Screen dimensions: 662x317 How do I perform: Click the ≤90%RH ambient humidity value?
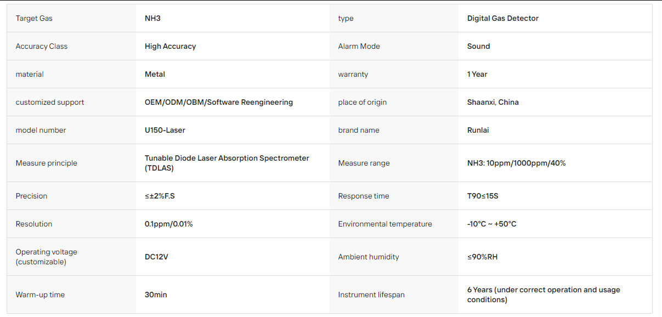click(x=483, y=257)
